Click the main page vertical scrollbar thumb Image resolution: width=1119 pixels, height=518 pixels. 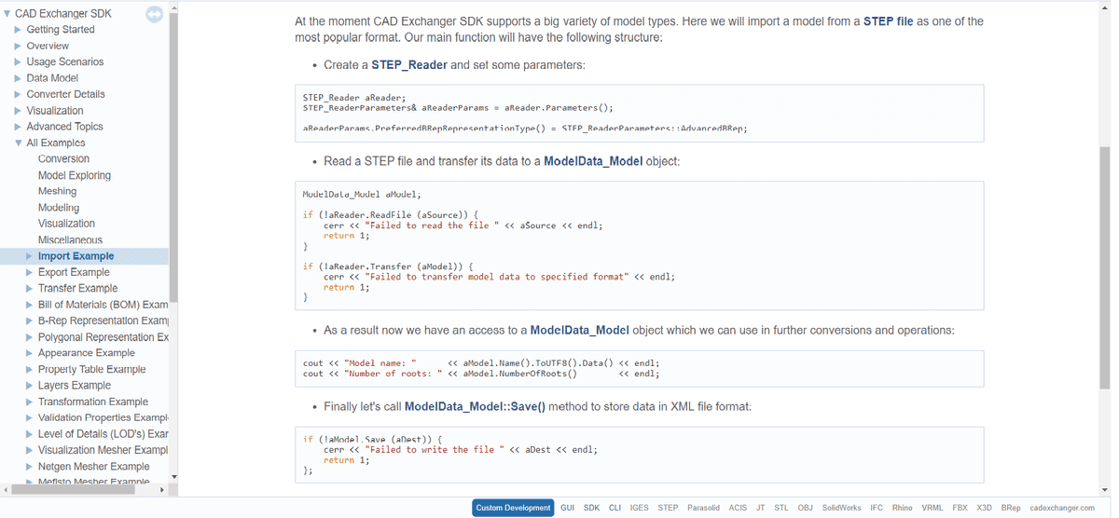pyautogui.click(x=1106, y=267)
